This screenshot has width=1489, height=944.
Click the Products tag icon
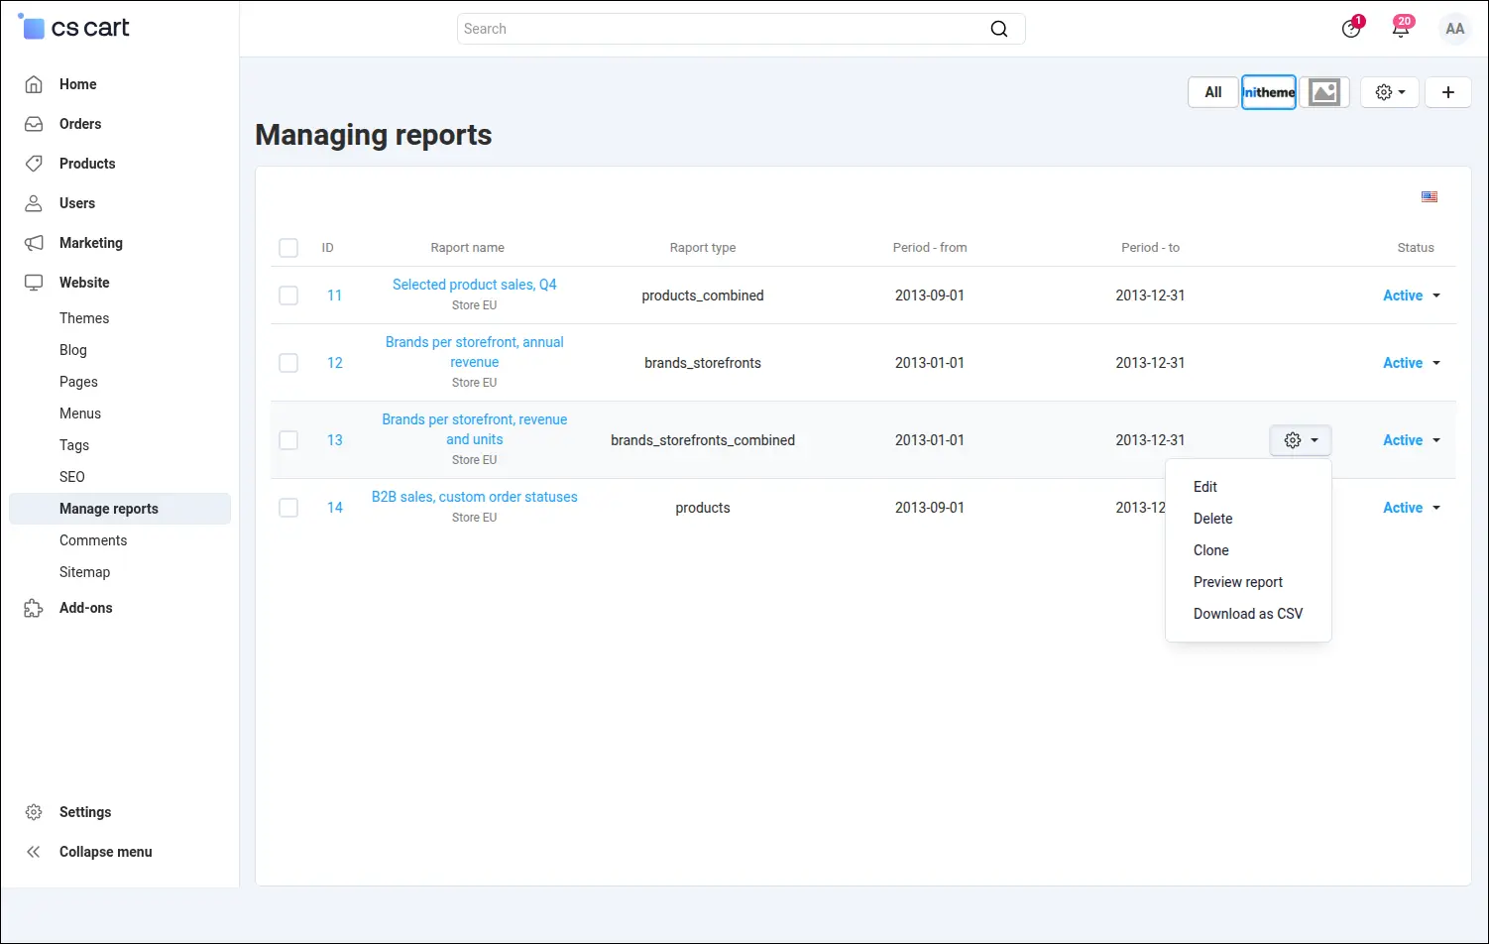pyautogui.click(x=34, y=164)
